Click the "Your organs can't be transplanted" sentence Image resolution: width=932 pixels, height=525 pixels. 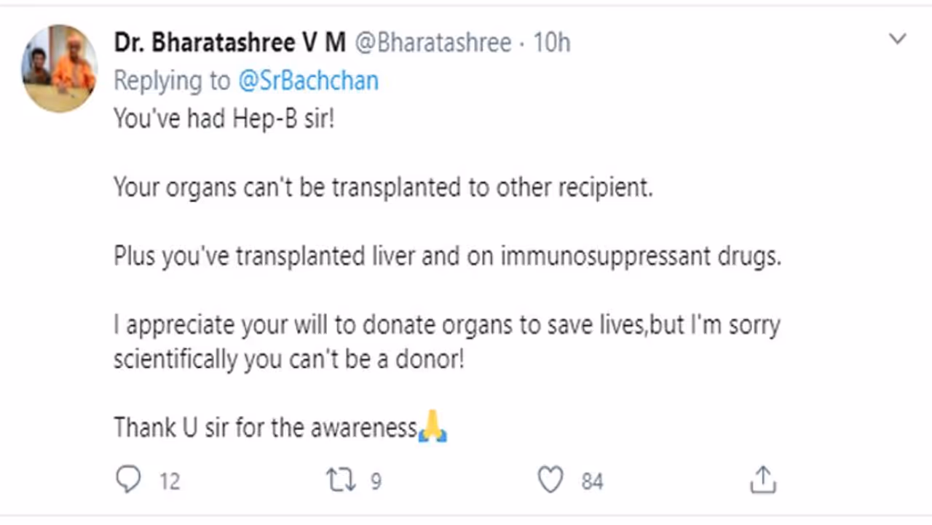(383, 188)
